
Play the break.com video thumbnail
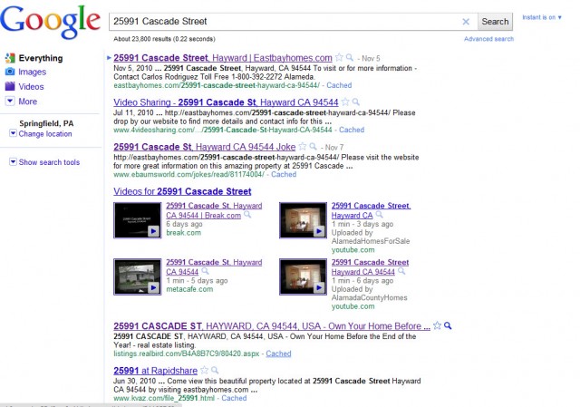137,220
